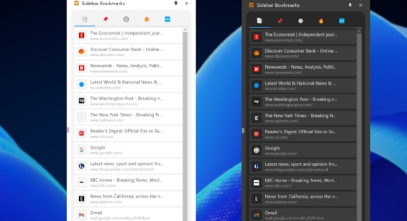The width and height of the screenshot is (407, 221).
Task: Pin the light Sidebar Bookmarks panel
Action: pos(176,3)
